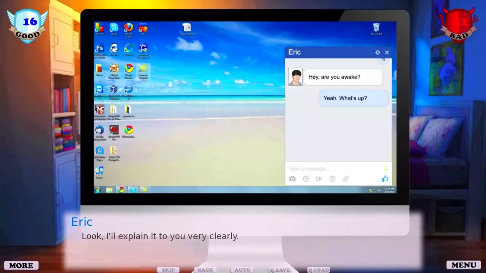This screenshot has height=273, width=486.
Task: Click the GIF button in chat
Action: click(319, 179)
